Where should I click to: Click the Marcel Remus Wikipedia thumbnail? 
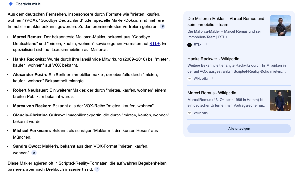[x=280, y=100]
